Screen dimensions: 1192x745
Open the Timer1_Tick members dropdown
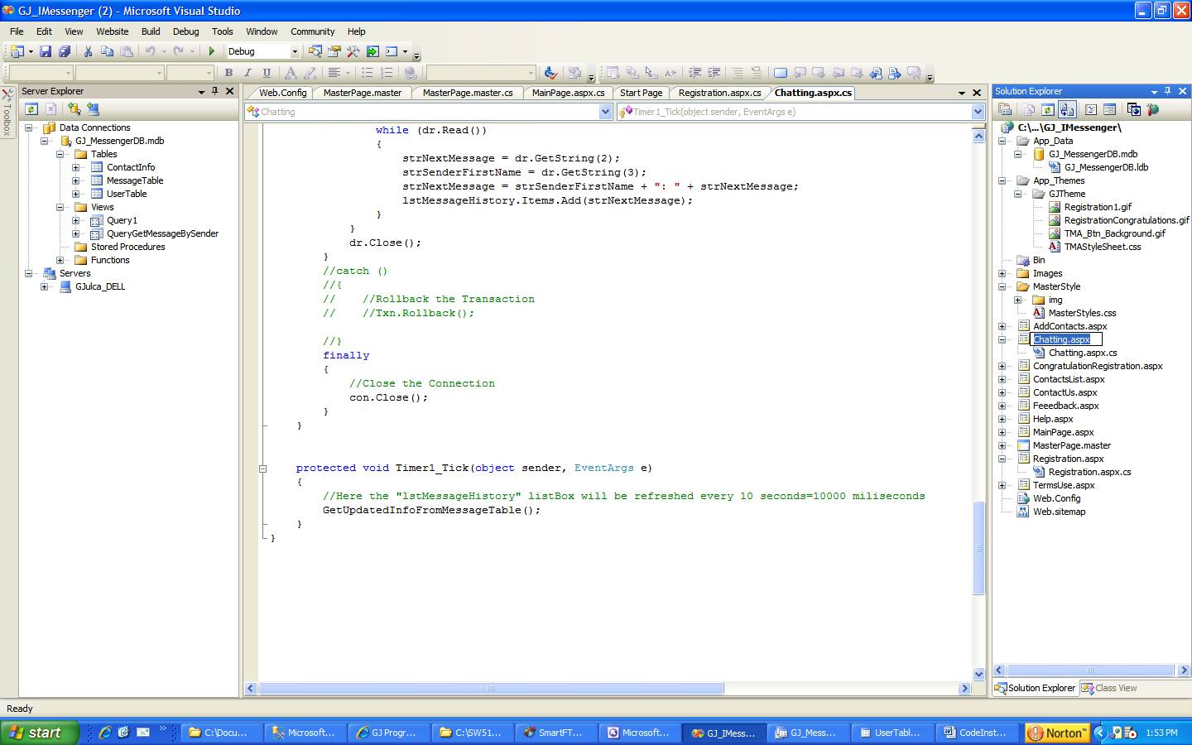pos(977,112)
